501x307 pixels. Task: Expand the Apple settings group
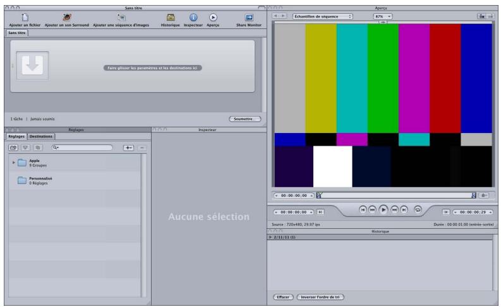(14, 163)
